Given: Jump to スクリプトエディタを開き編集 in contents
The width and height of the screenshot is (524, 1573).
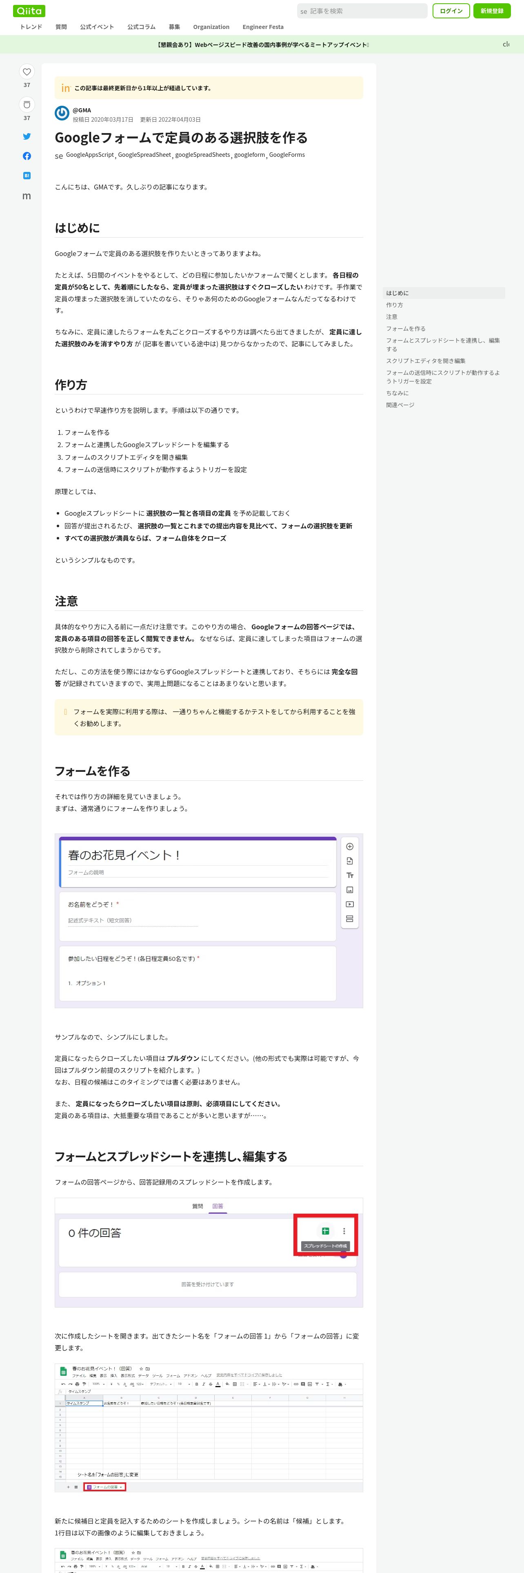Looking at the screenshot, I should pyautogui.click(x=444, y=361).
